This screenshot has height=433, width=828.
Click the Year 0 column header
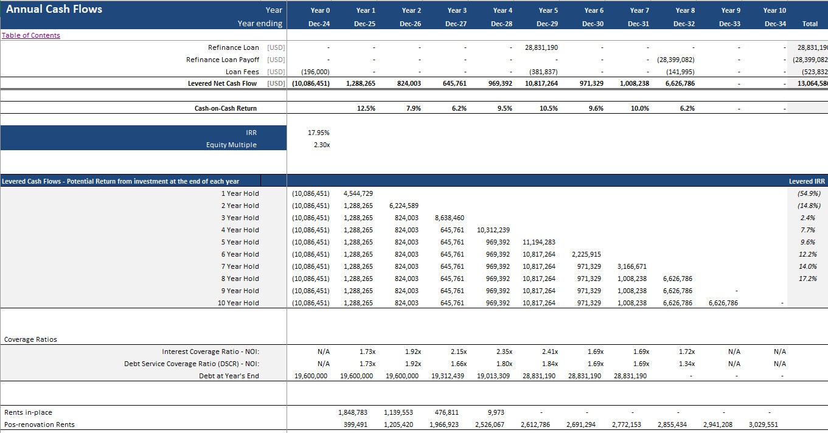coord(320,10)
